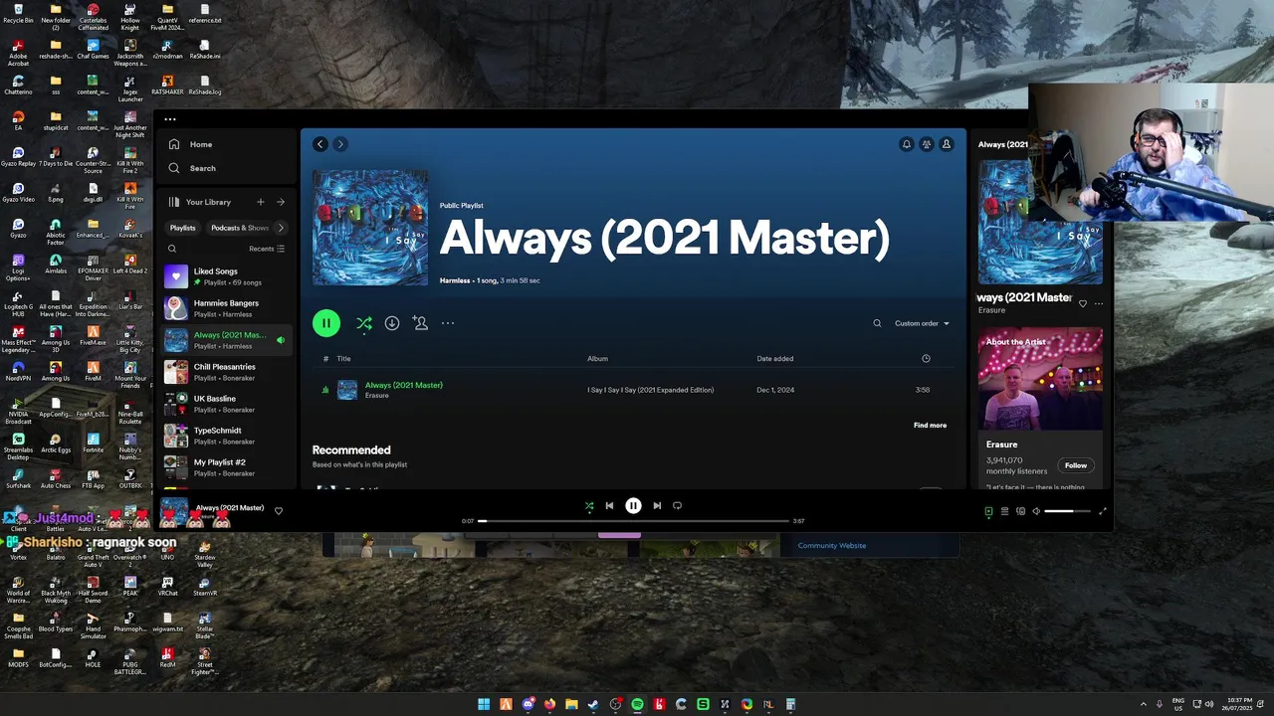Open Spotify Home in the sidebar
Image resolution: width=1274 pixels, height=716 pixels.
(191, 144)
